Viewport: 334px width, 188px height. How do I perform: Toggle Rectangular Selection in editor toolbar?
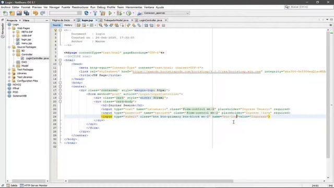(x=122, y=26)
